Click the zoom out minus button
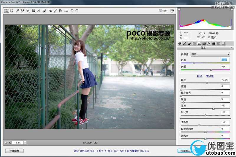Viewport: 236px width, 157px height. [6, 143]
